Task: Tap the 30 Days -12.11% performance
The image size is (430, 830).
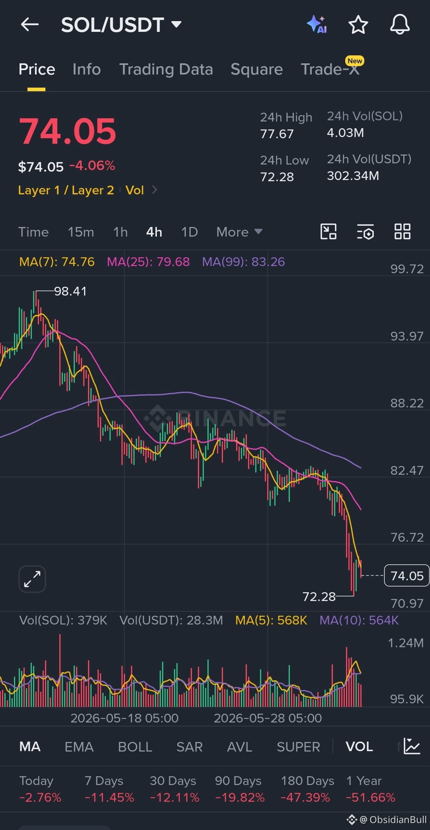Action: pyautogui.click(x=174, y=789)
